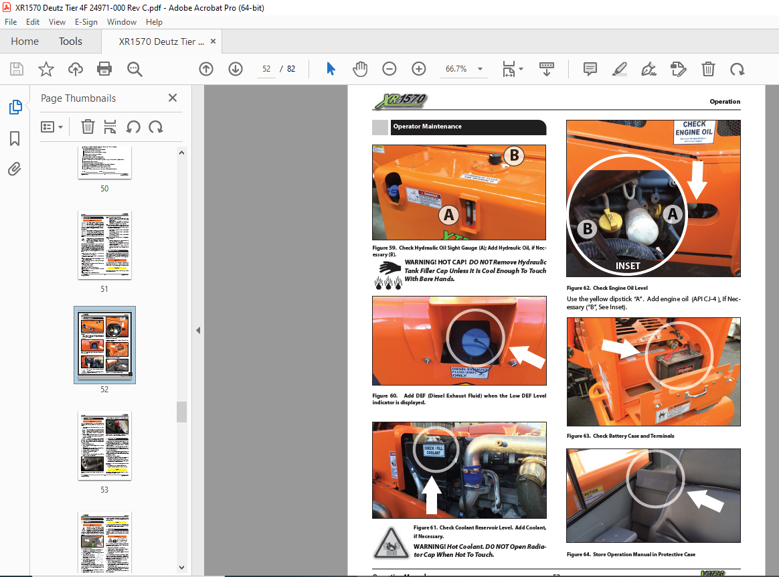779x577 pixels.
Task: Switch to the Home tab
Action: click(25, 42)
